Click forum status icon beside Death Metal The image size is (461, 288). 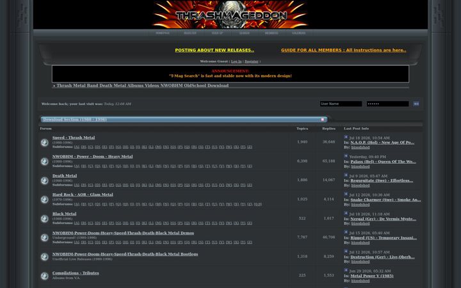[45, 180]
